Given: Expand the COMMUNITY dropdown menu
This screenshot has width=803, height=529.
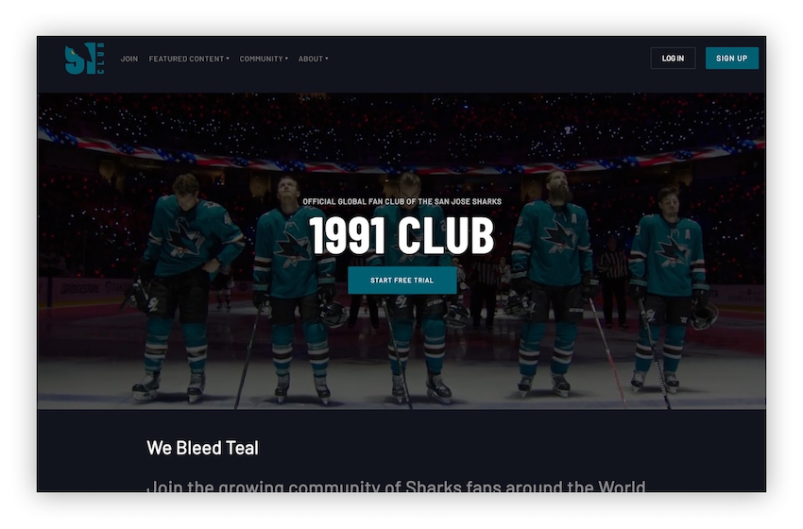Looking at the screenshot, I should pos(264,59).
